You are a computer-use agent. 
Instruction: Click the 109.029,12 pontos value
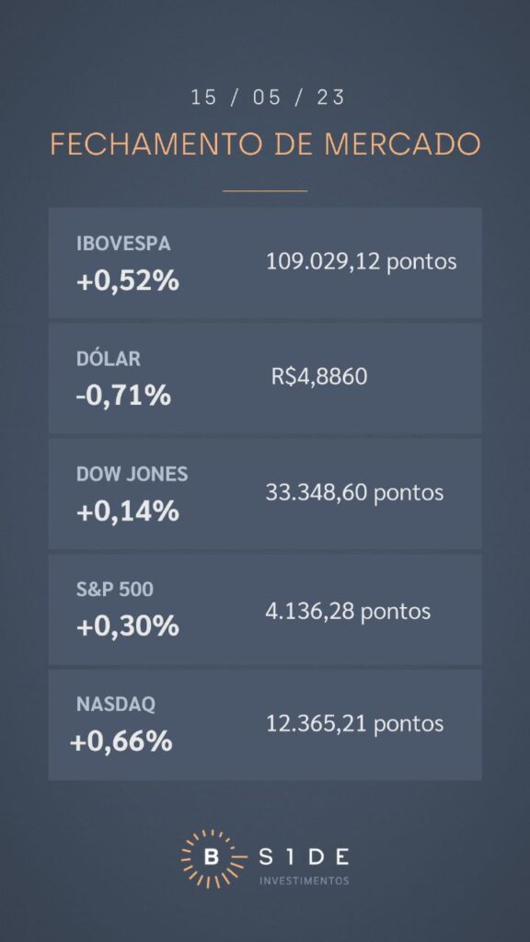pyautogui.click(x=361, y=261)
